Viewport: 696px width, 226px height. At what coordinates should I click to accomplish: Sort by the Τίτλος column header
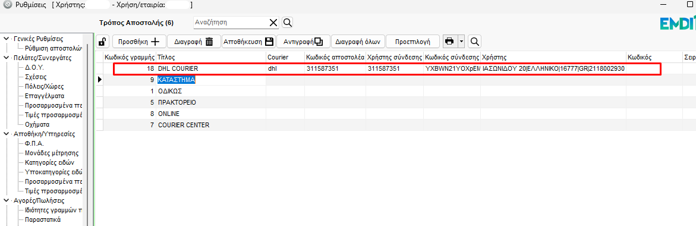coord(211,57)
